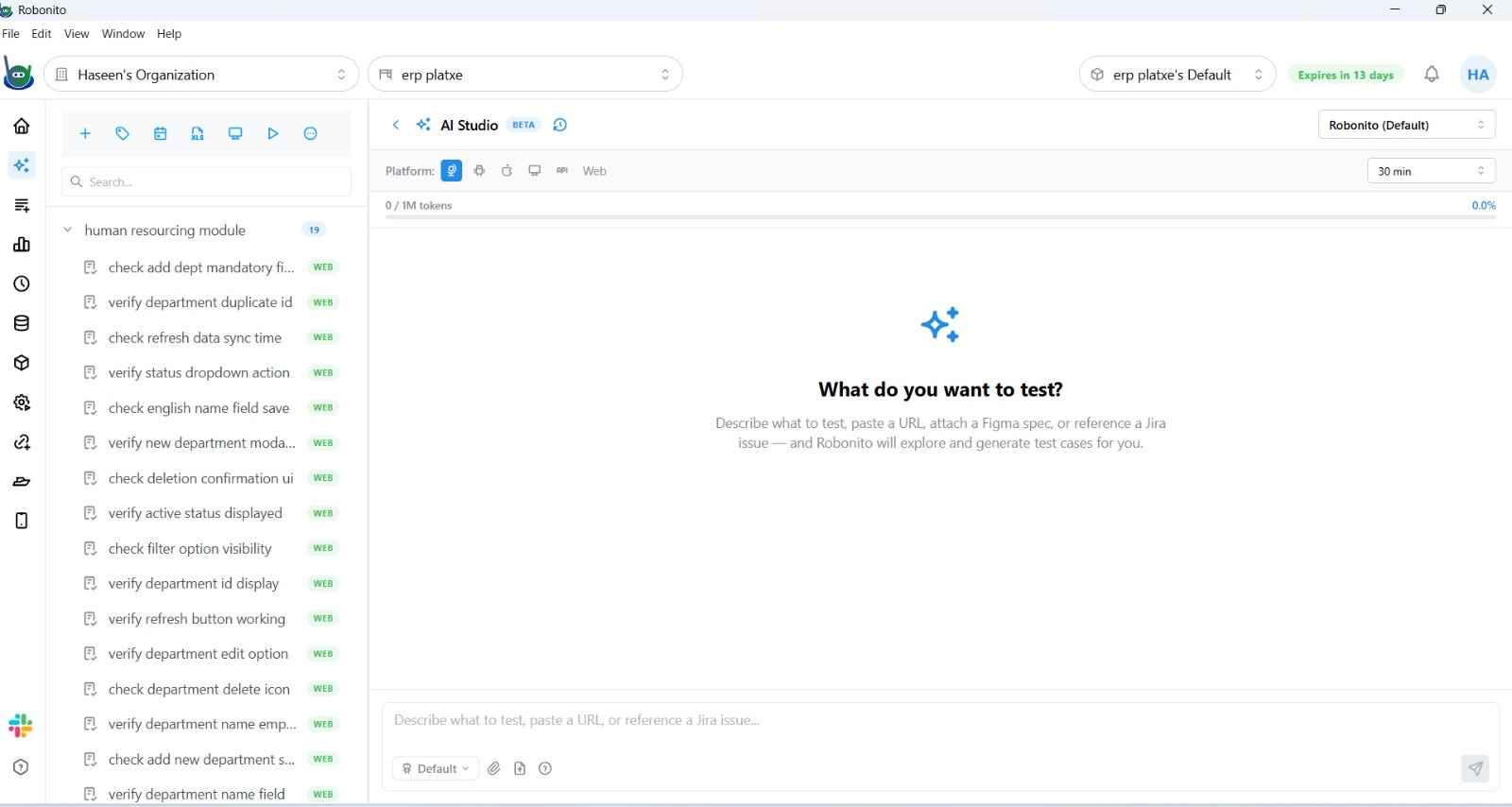This screenshot has height=807, width=1512.
Task: Open the erp platxe project dropdown
Action: pos(525,75)
